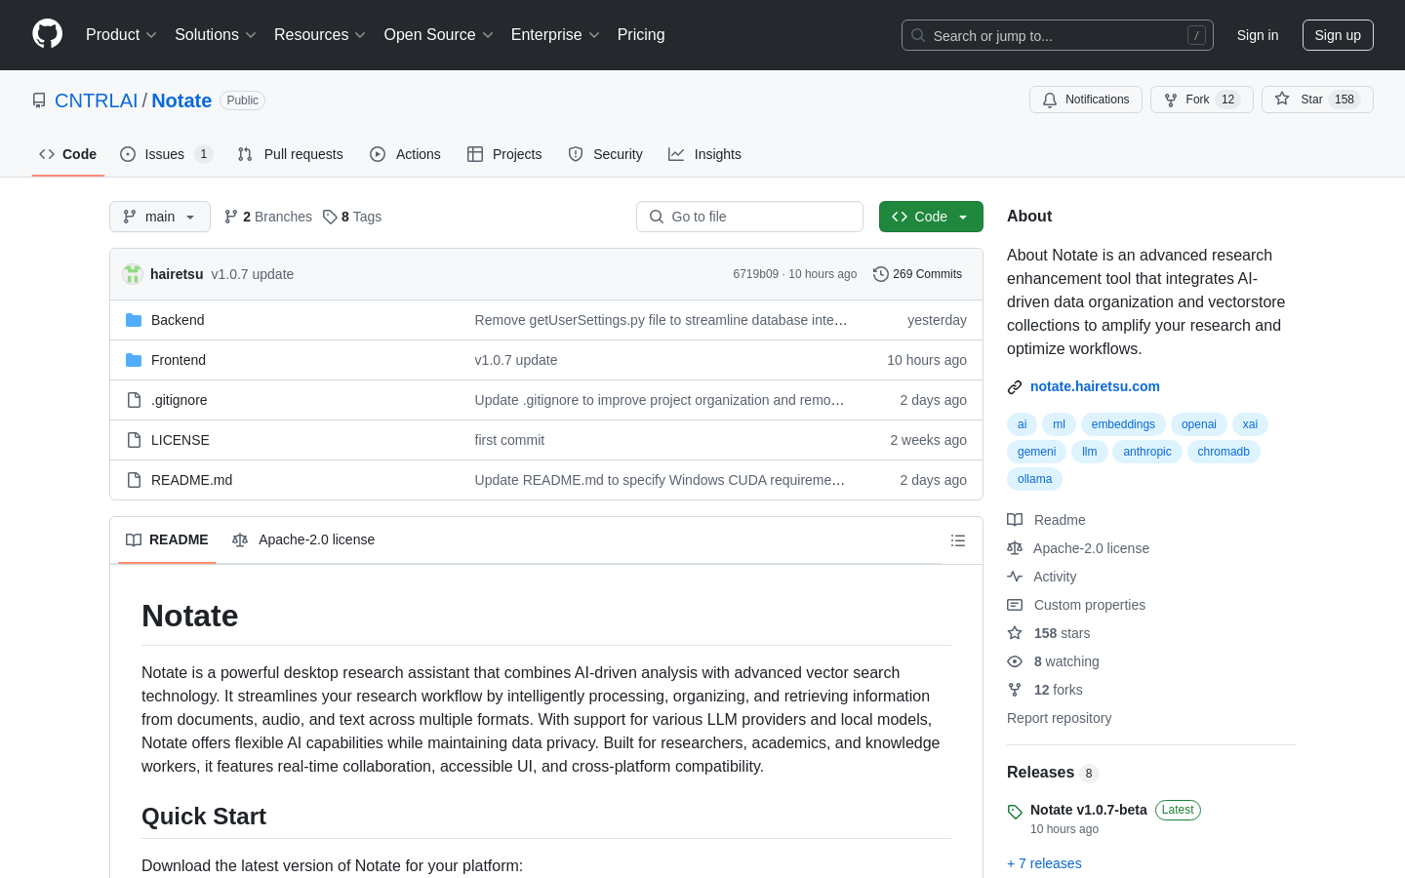Screen dimensions: 1405x878
Task: Click the note icon beside Custom properties
Action: tap(1015, 605)
